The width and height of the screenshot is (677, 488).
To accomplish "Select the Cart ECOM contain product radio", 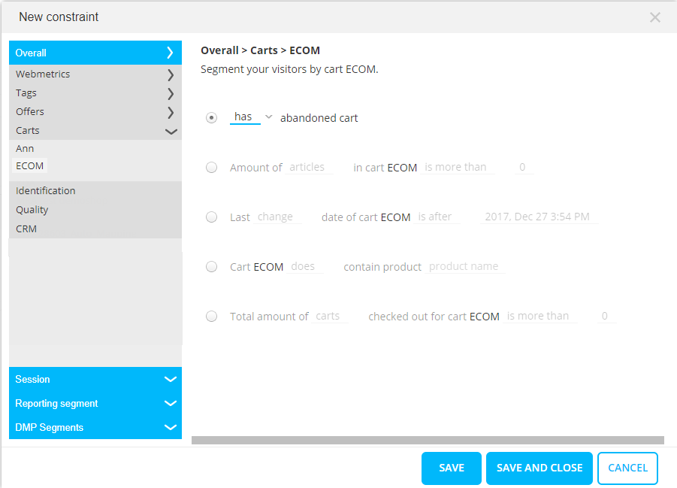I will [x=212, y=267].
